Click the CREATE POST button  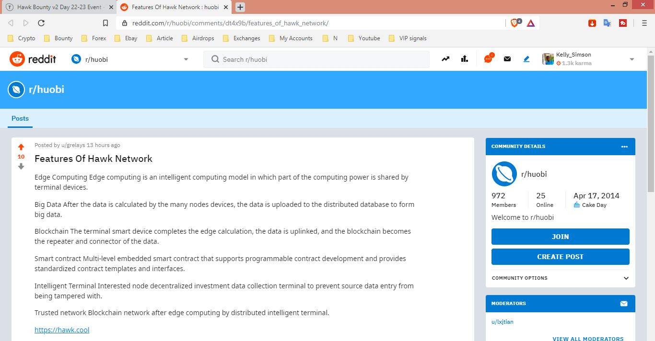(560, 257)
